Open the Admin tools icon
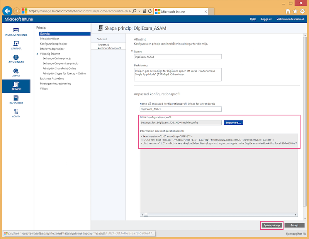 (16, 113)
